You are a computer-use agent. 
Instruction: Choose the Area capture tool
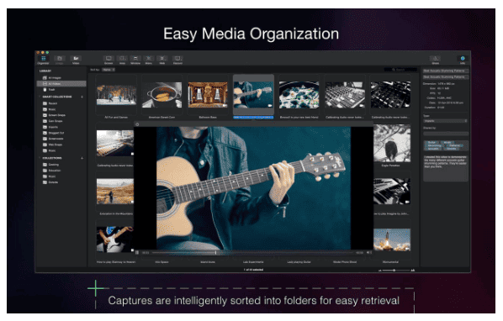(122, 60)
